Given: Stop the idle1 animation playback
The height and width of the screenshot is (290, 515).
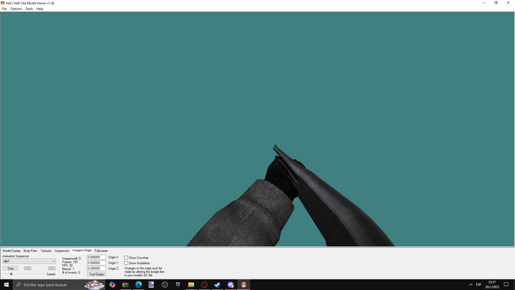Looking at the screenshot, I should 10,268.
